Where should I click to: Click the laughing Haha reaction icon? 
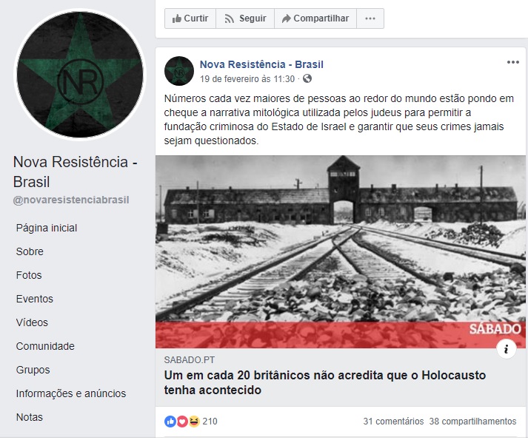[194, 422]
